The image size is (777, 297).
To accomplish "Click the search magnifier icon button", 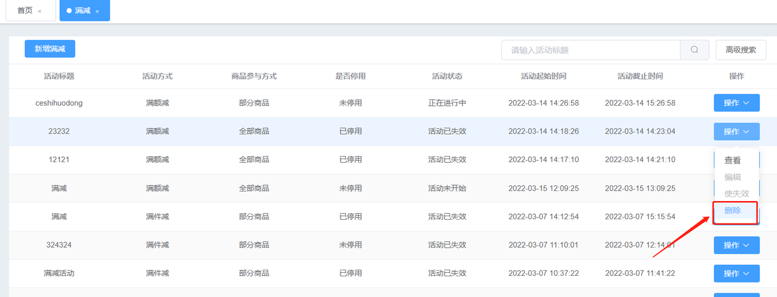I will [x=694, y=50].
